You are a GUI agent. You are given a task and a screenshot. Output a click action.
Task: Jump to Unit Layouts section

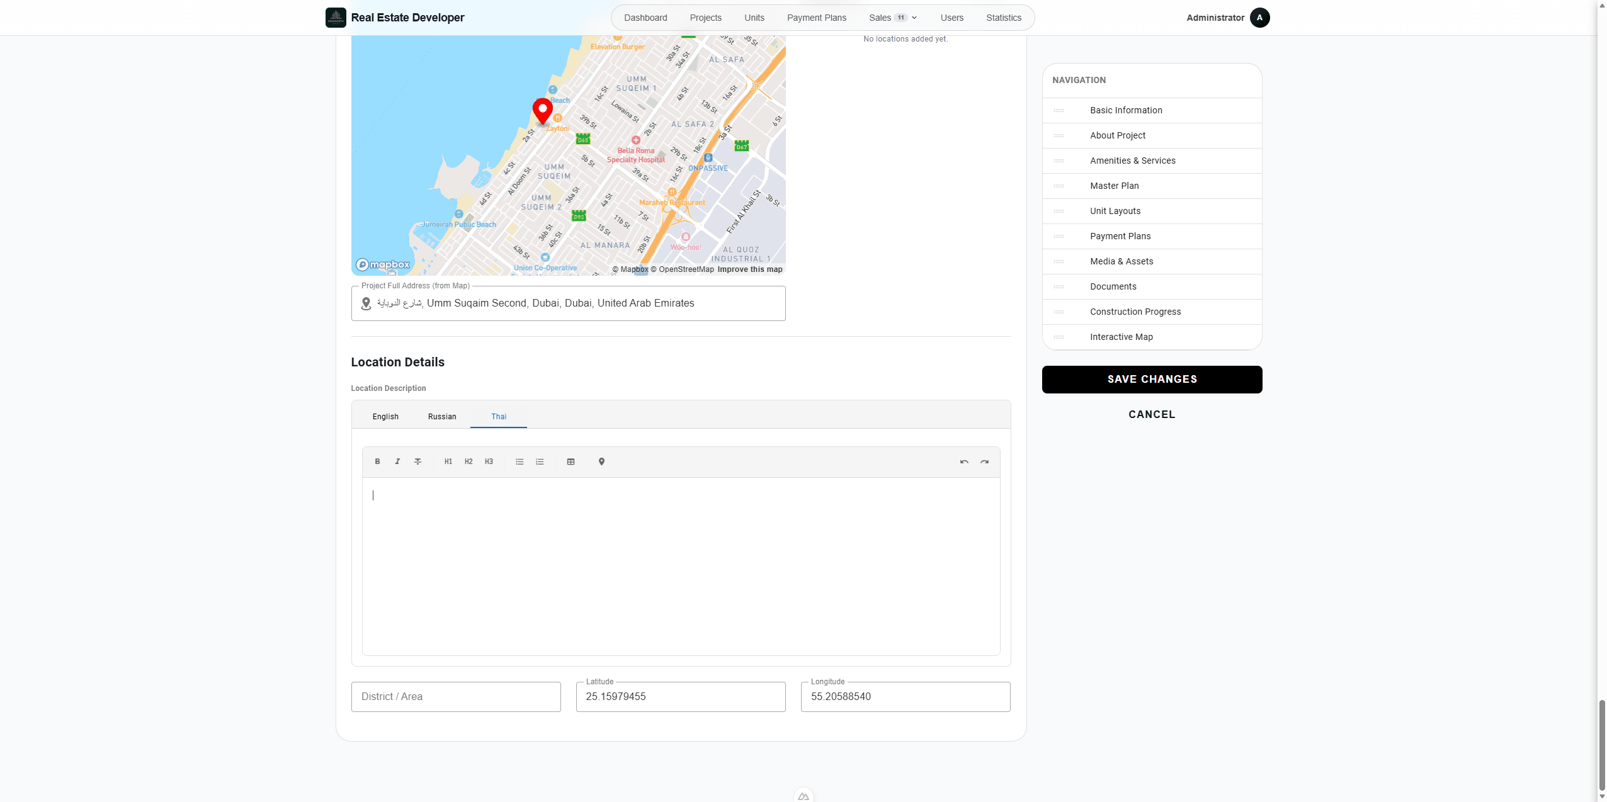coord(1152,211)
